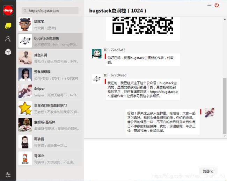227x181 pixels.
Task: Open the 詹姆斯·高斯林 conversation
Action: [50, 125]
